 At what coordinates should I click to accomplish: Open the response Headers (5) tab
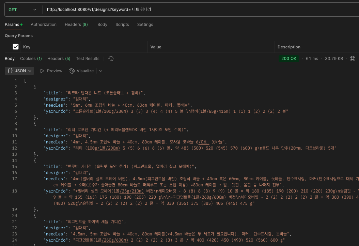[x=59, y=59]
